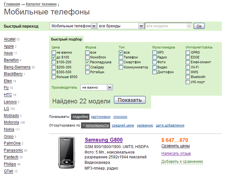Click the Ок quick jump button

[x=199, y=26]
